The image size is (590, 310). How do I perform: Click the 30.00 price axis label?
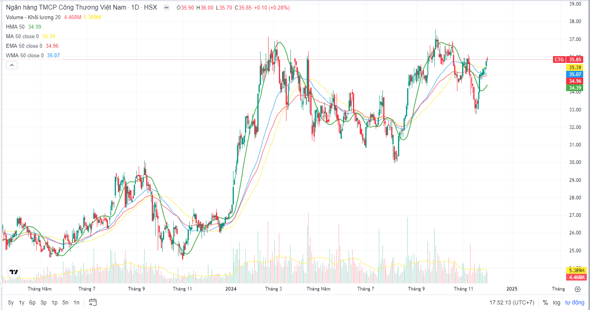[575, 162]
